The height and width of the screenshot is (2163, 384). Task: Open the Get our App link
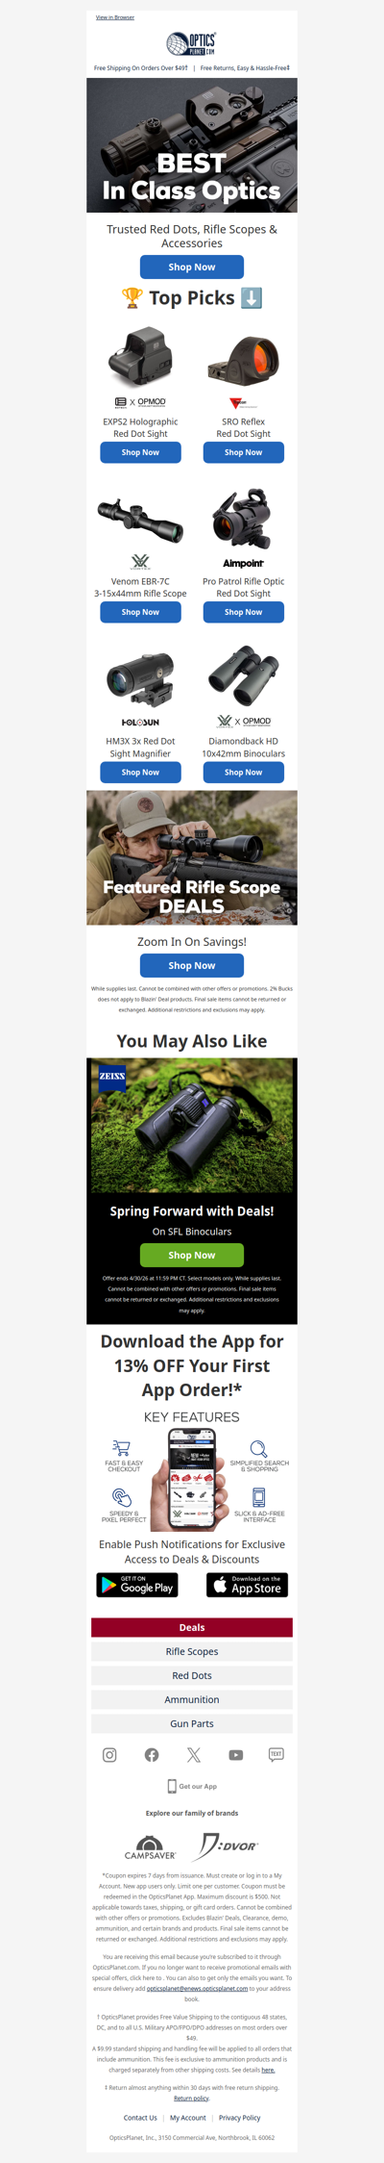click(x=192, y=1786)
